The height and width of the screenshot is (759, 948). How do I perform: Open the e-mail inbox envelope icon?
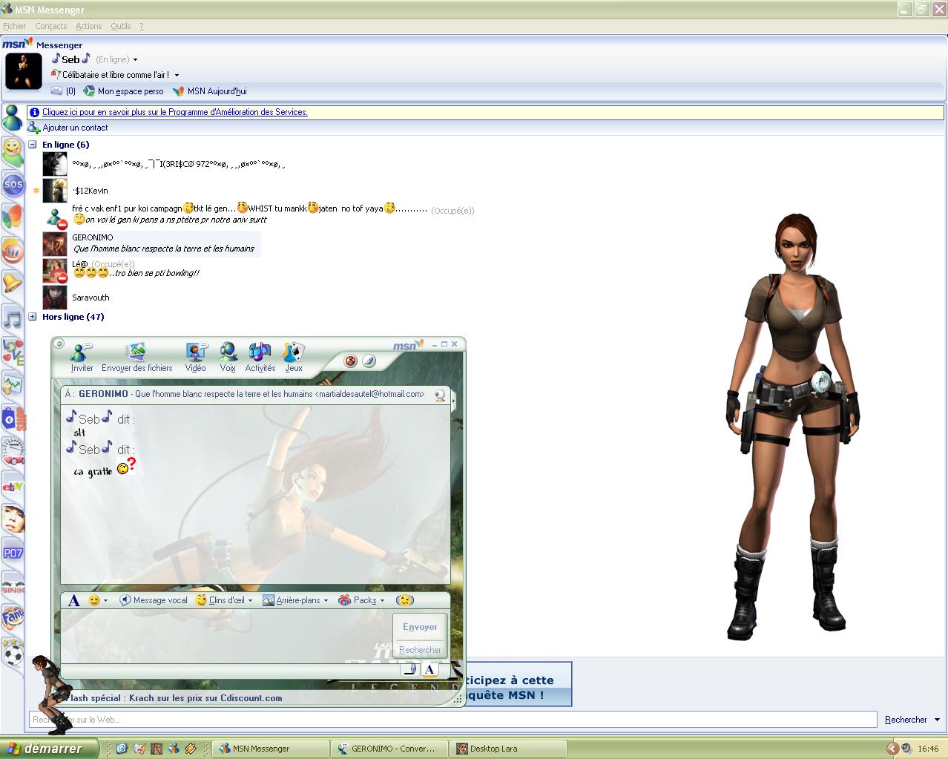point(57,91)
